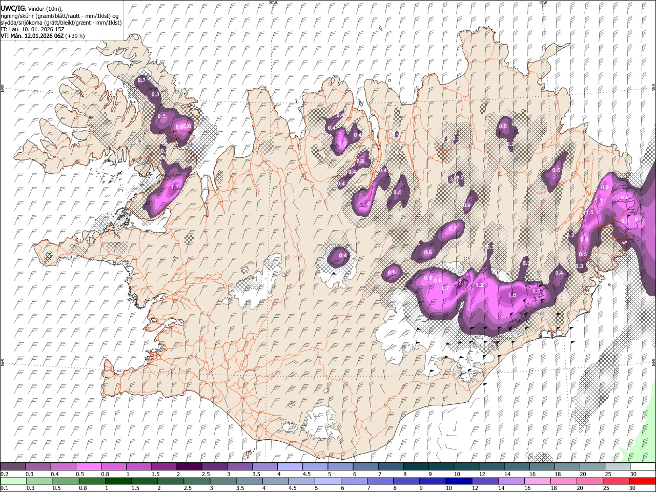Click the "(+39 h)" forecast offset text

coord(75,36)
